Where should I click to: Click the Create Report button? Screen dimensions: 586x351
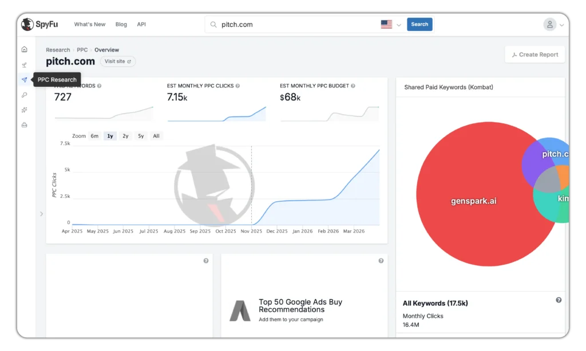pos(535,54)
